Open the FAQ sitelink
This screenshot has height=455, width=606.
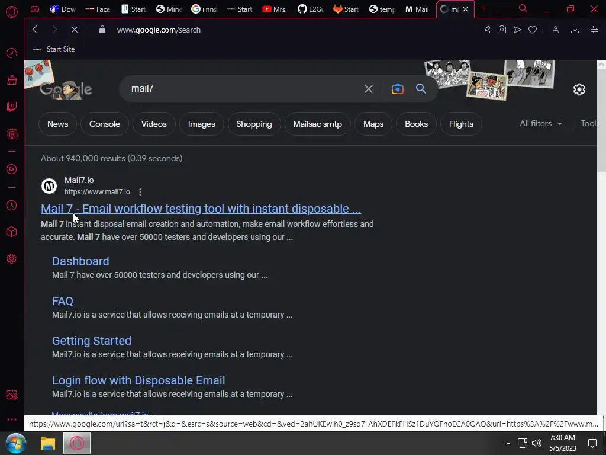point(63,301)
